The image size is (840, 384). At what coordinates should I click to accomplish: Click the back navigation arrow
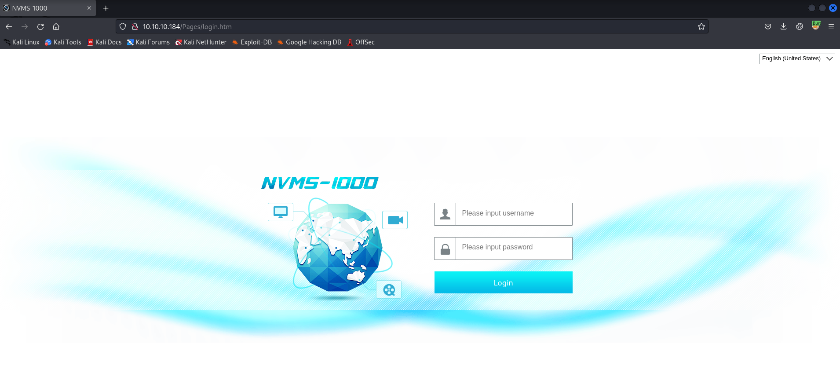click(x=9, y=27)
